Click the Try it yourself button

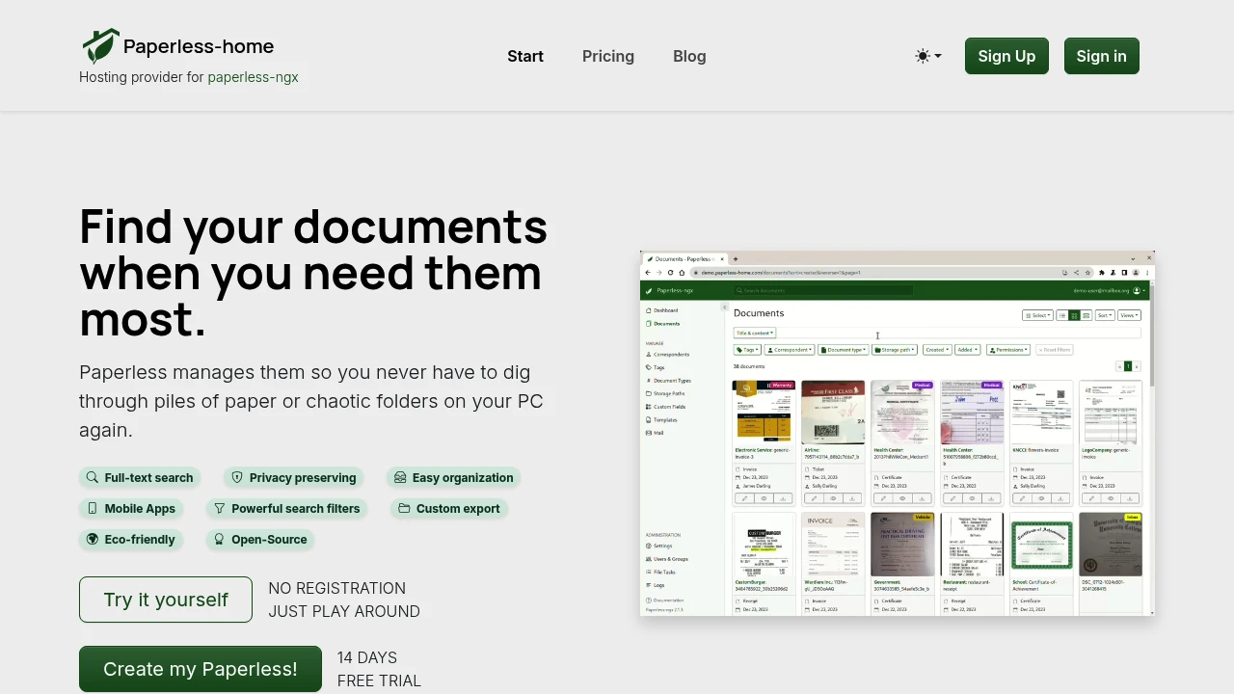coord(166,600)
